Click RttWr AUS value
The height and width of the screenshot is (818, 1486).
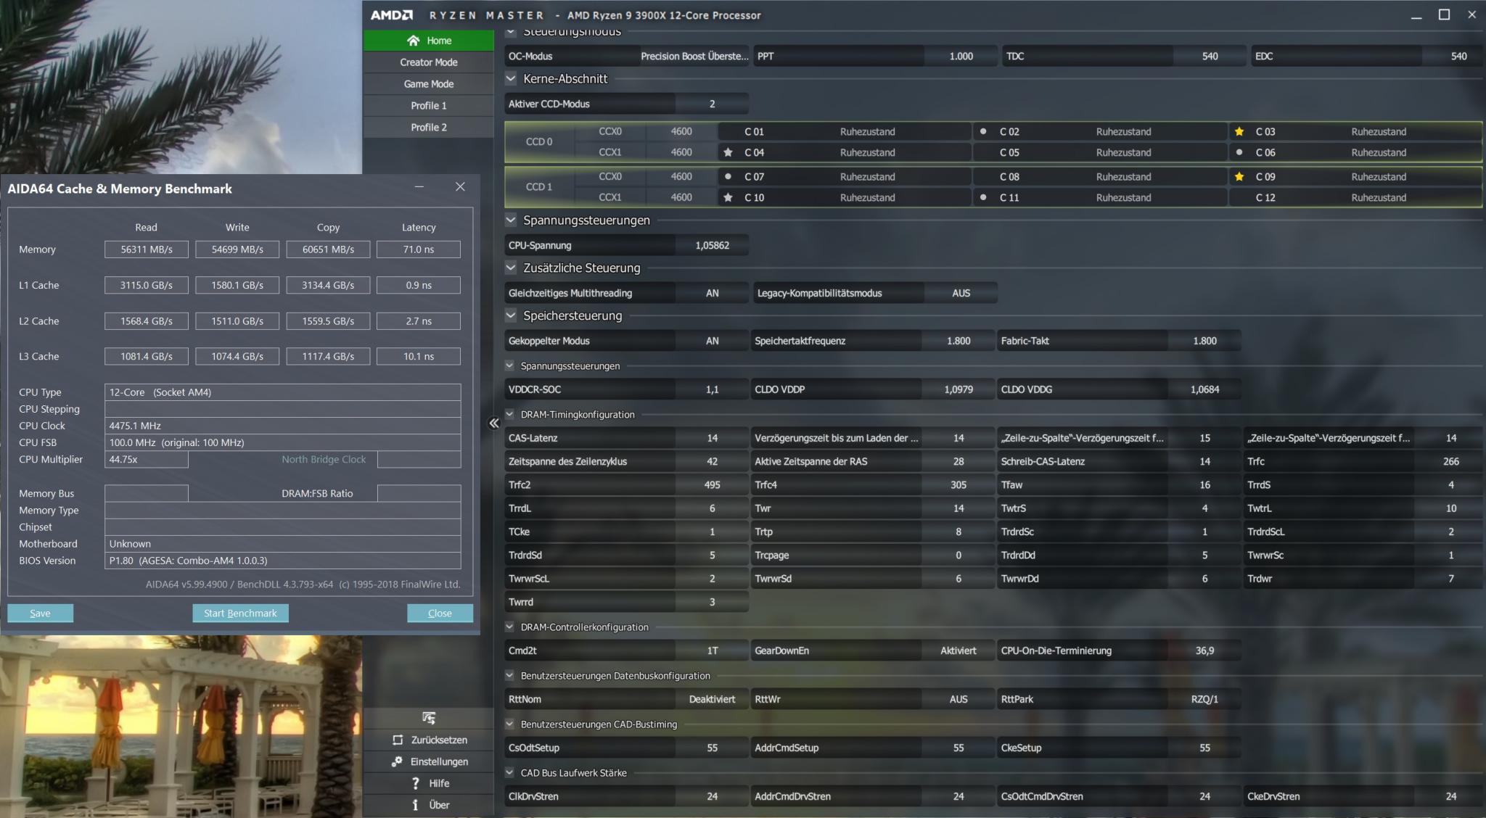tap(958, 699)
